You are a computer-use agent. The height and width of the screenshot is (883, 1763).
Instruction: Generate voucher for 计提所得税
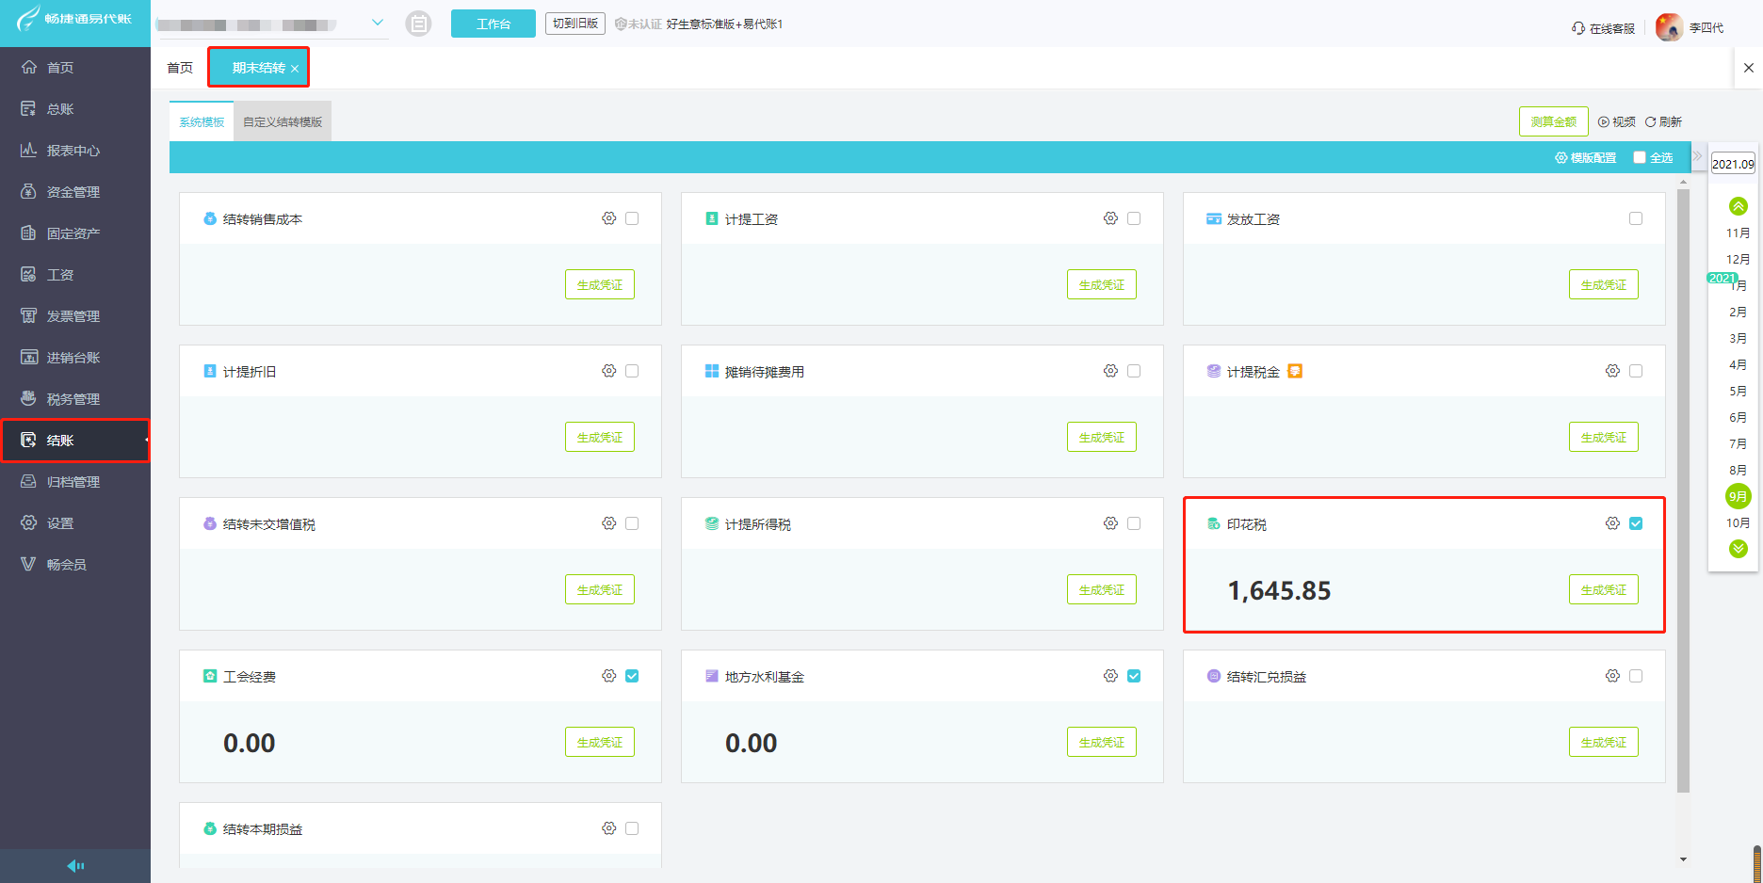pyautogui.click(x=1102, y=589)
